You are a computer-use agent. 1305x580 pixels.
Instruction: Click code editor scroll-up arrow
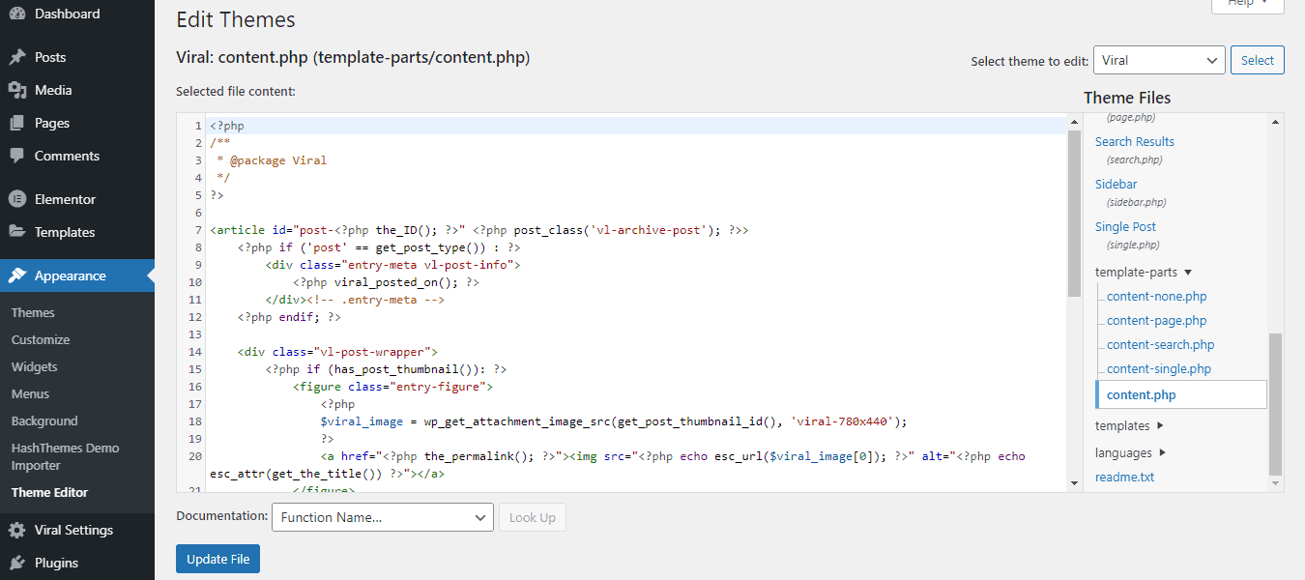coord(1074,121)
